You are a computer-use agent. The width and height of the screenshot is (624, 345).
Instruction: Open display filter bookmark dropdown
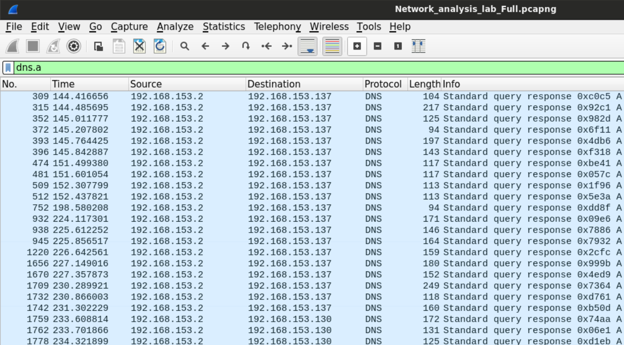tap(8, 68)
